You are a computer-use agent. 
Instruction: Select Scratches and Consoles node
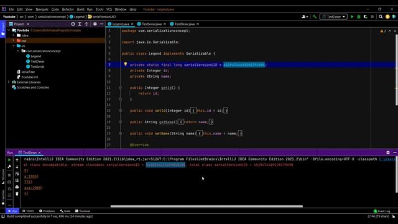click(30, 87)
